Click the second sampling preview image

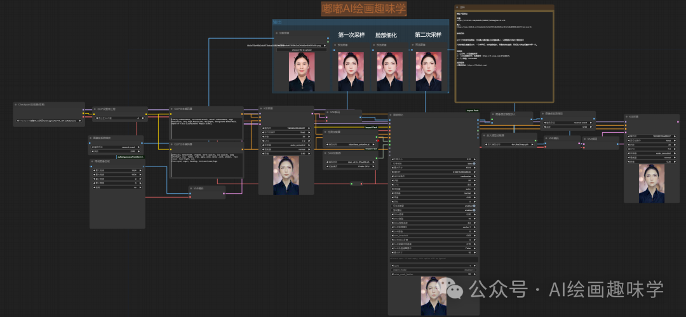point(428,71)
